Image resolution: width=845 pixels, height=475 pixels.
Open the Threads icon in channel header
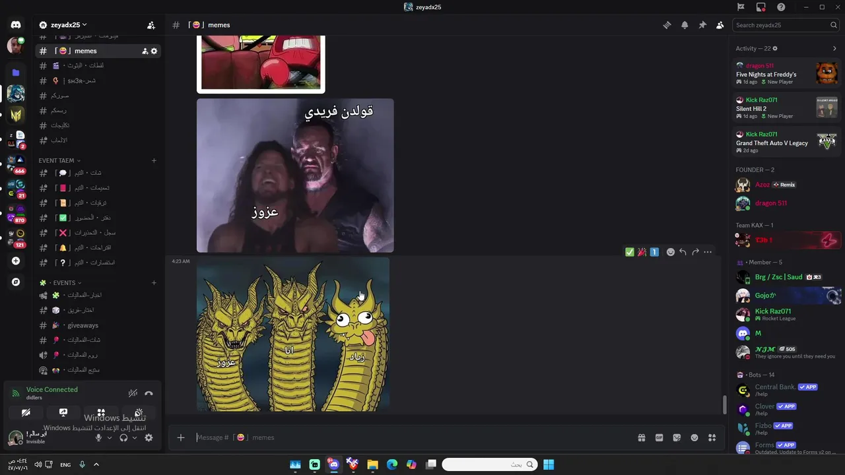pos(667,25)
